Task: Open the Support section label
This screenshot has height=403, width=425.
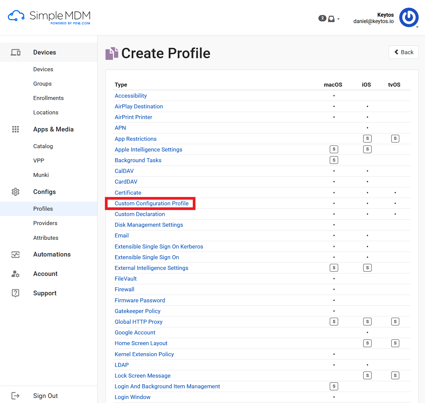Action: 45,293
